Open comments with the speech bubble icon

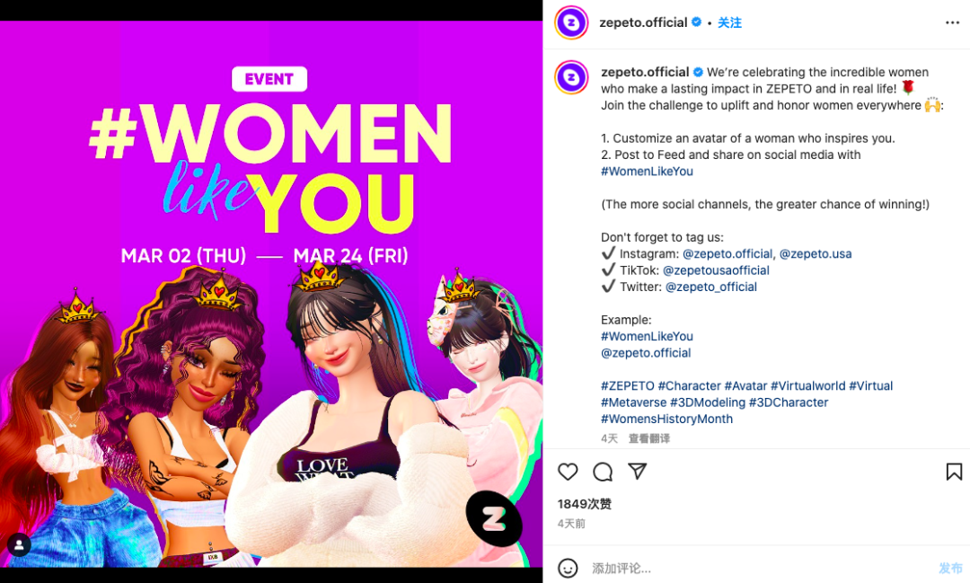pyautogui.click(x=603, y=472)
